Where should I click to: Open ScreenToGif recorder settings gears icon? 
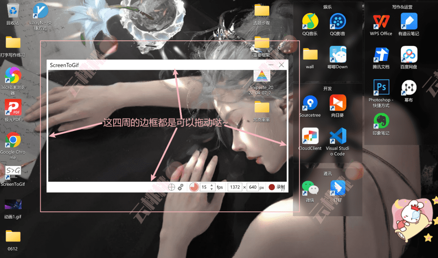pyautogui.click(x=181, y=187)
